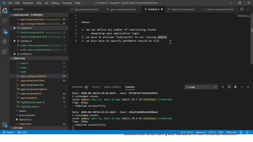Close the terminal panel
This screenshot has height=142, width=253.
(x=248, y=87)
